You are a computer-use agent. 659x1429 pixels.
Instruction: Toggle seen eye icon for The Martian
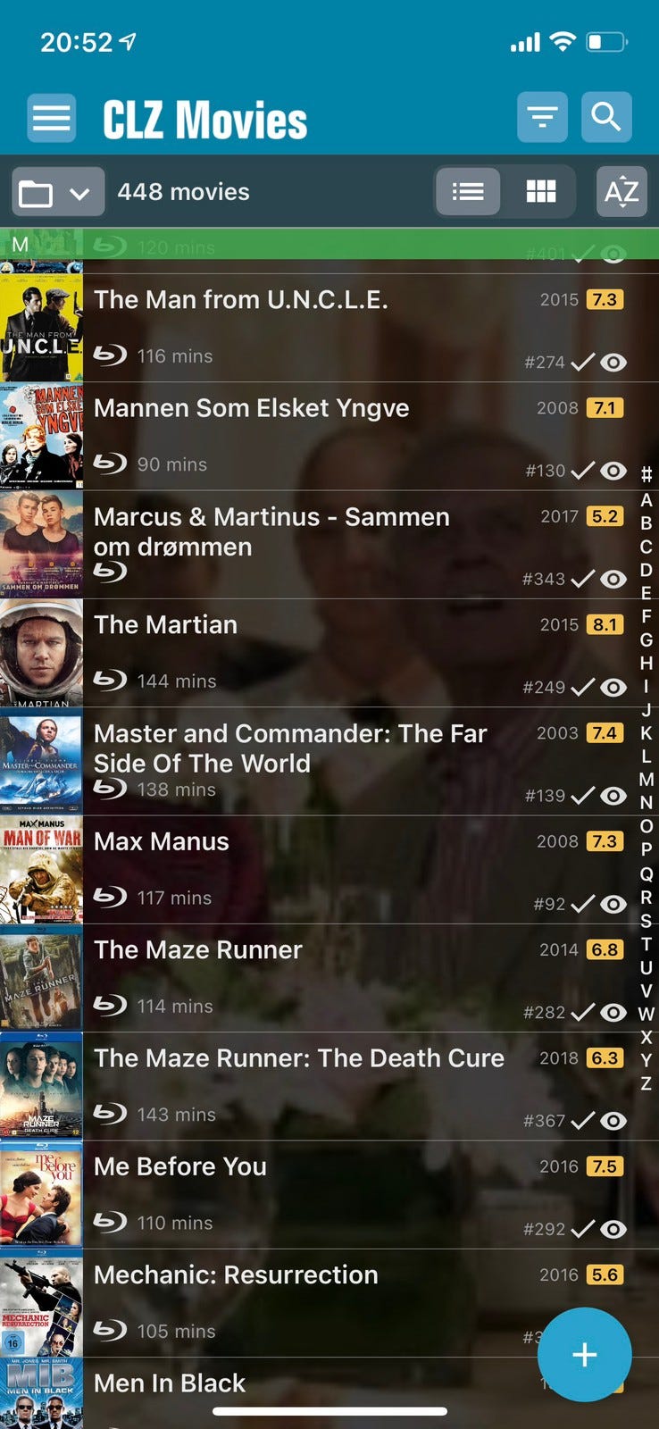[613, 687]
